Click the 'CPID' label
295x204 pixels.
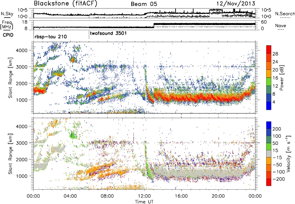point(8,35)
